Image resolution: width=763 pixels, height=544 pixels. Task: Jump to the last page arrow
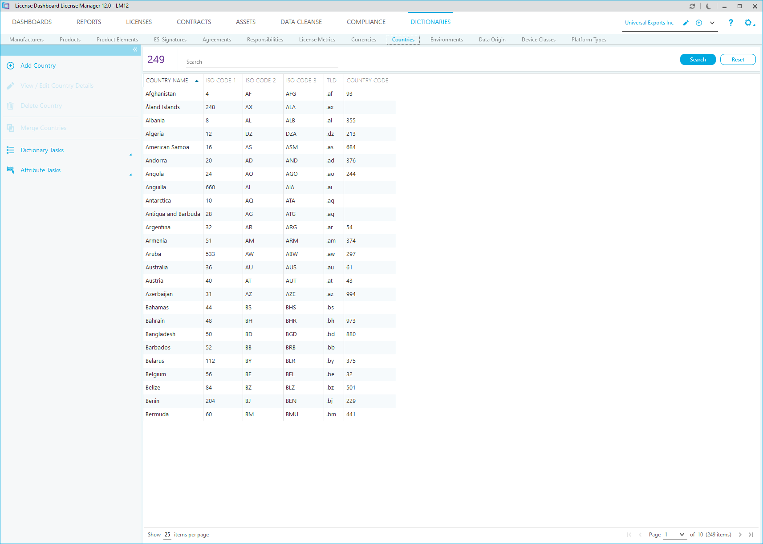click(x=751, y=535)
